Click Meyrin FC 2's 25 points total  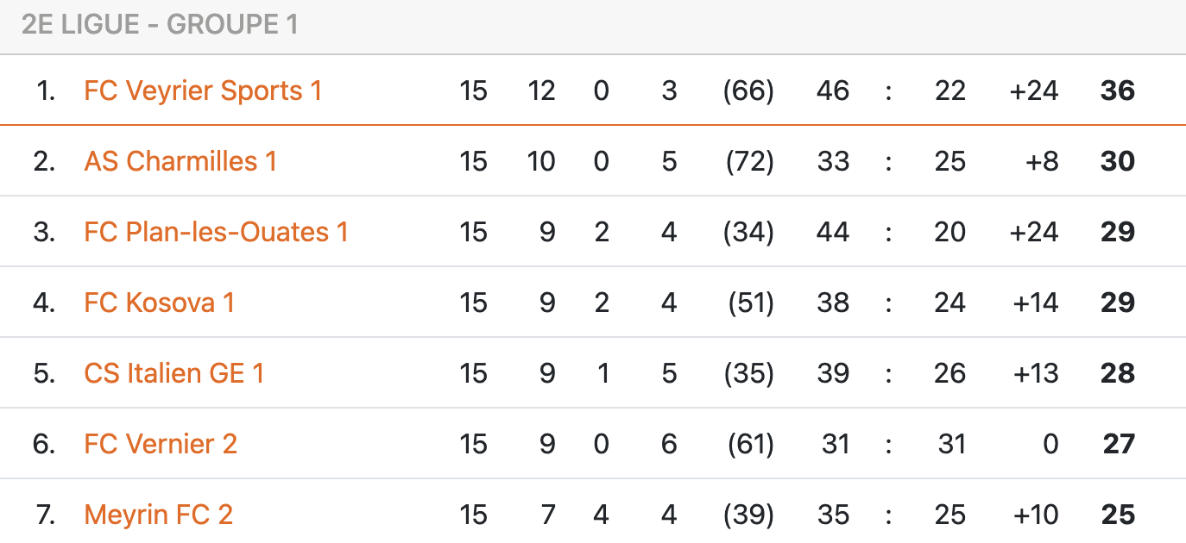coord(1117,515)
